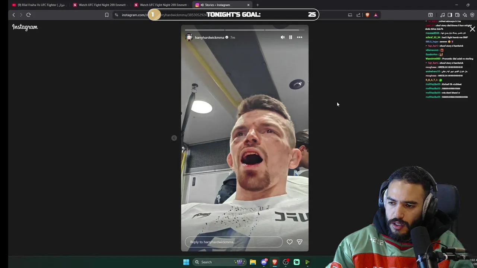The width and height of the screenshot is (477, 268).
Task: Open Brave browser taskbar icon
Action: 275,262
